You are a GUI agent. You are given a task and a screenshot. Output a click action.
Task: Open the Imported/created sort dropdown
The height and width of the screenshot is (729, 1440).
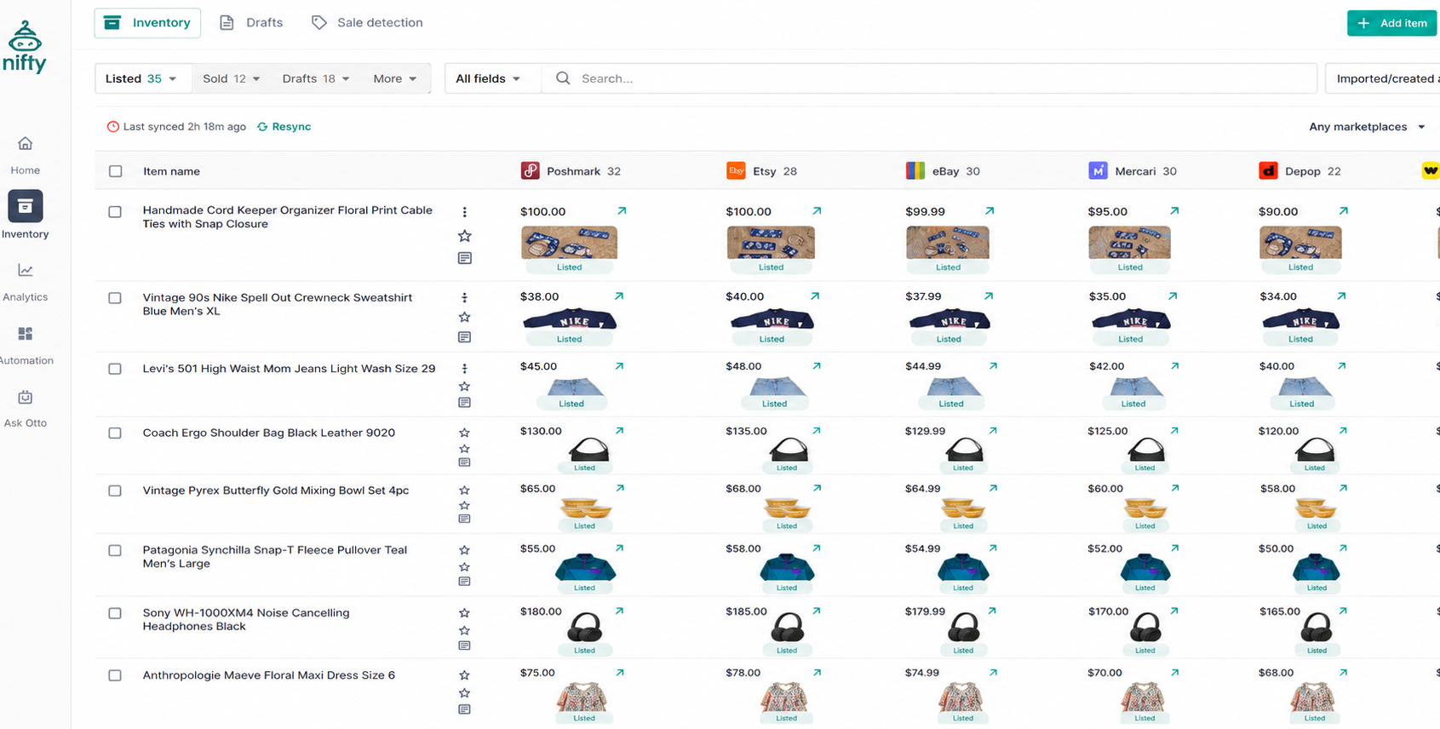click(x=1383, y=78)
